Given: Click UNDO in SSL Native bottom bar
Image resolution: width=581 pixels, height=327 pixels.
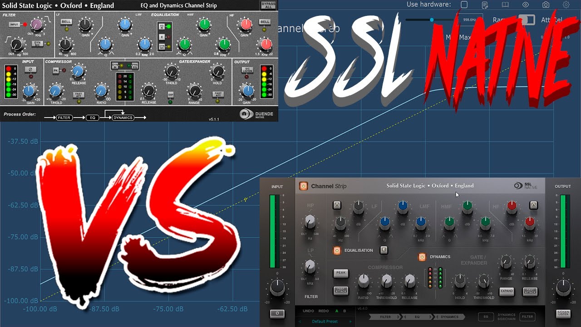Looking at the screenshot, I should 308,311.
